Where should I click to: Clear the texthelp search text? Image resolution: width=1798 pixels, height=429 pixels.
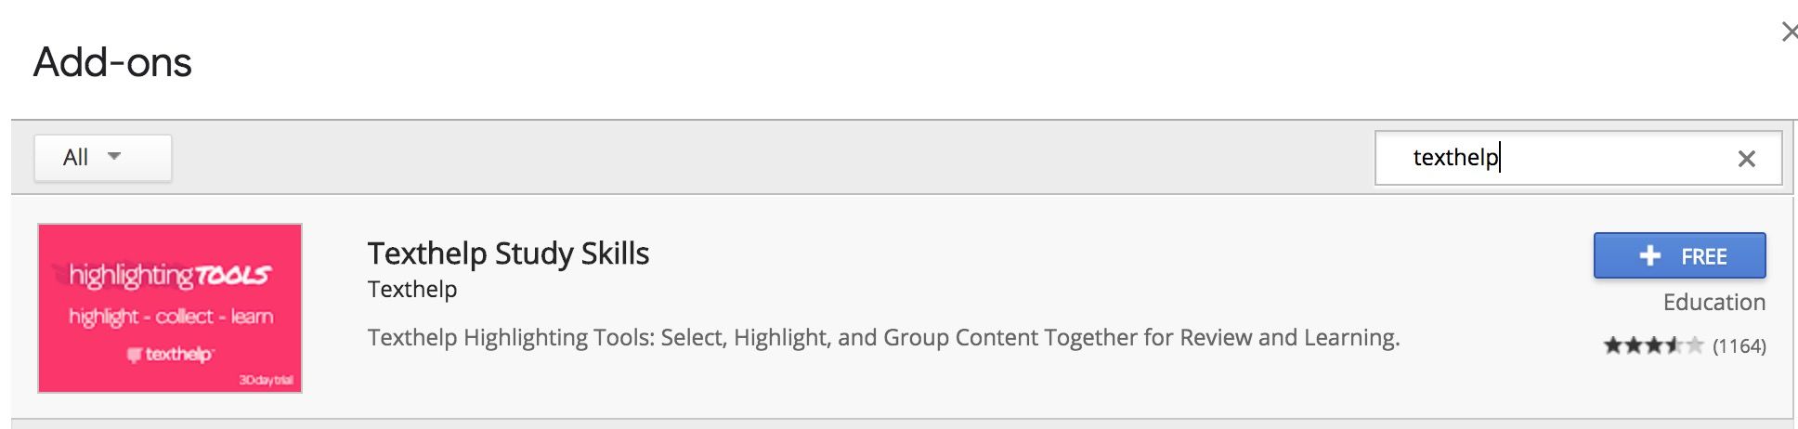[x=1746, y=159]
